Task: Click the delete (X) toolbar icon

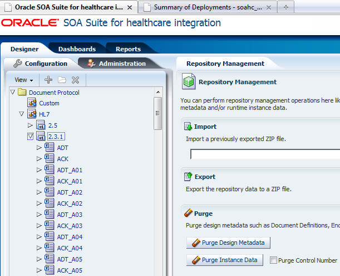Action: tap(76, 80)
